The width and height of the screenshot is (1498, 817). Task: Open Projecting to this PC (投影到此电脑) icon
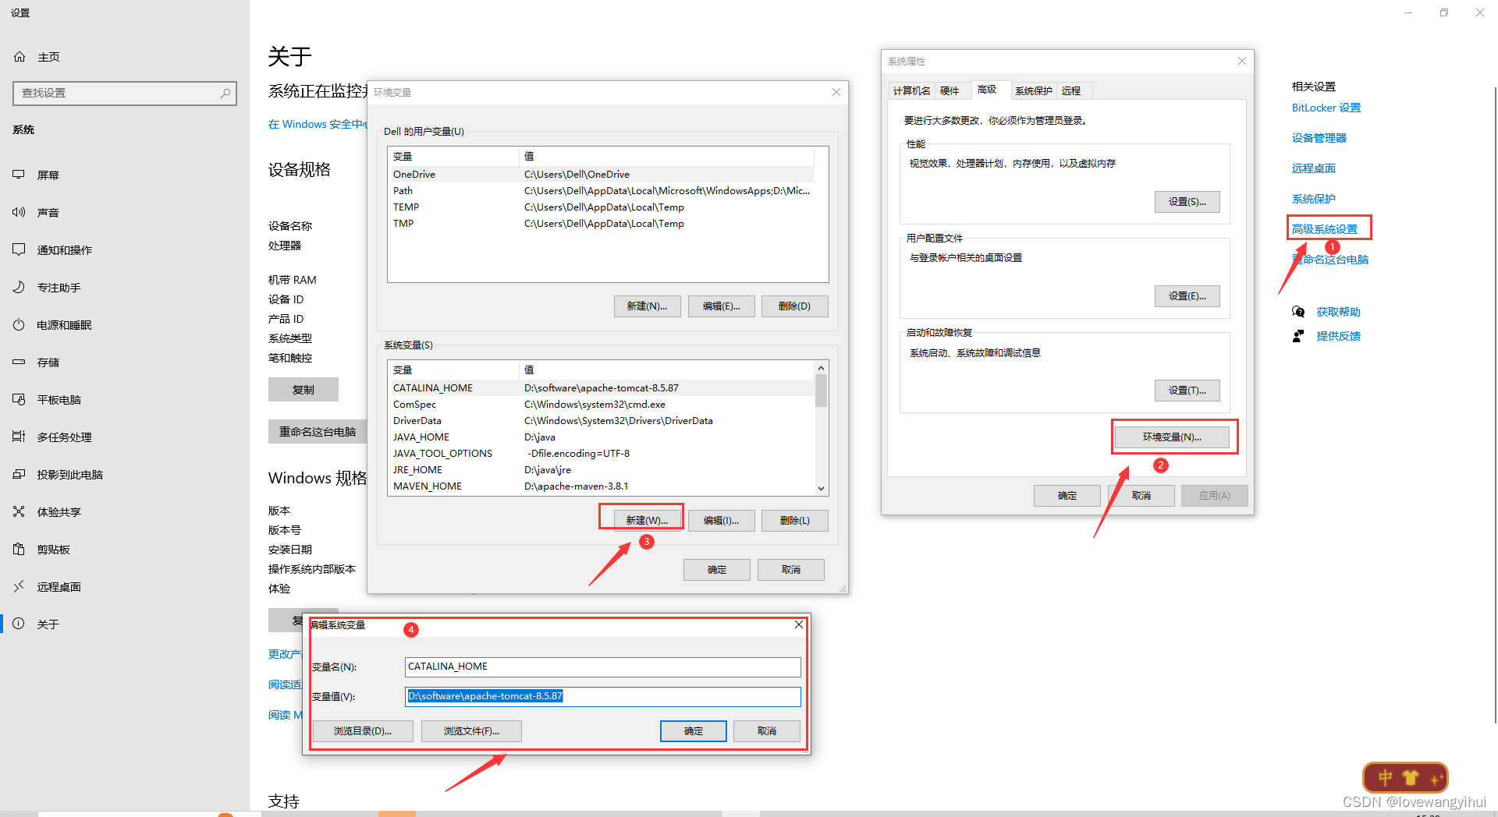(x=19, y=474)
